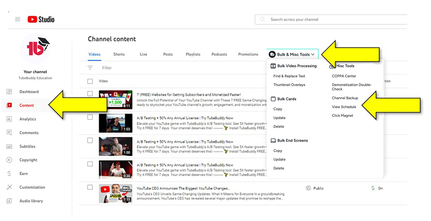Choose Delete under Bulk End Screens

pos(279,168)
